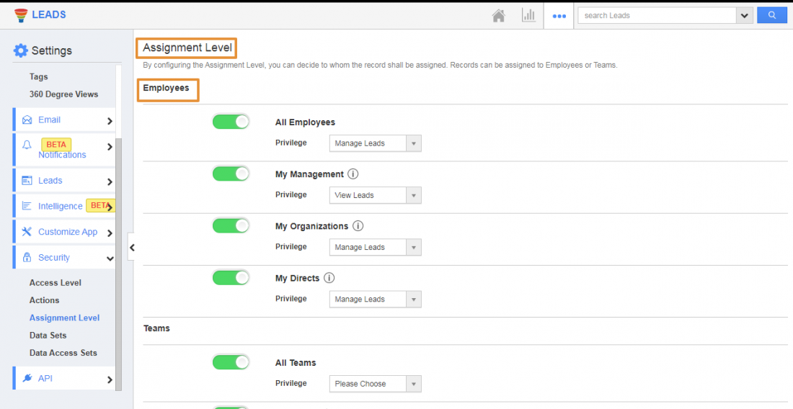The height and width of the screenshot is (409, 793).
Task: Expand the Email settings section
Action: click(65, 120)
